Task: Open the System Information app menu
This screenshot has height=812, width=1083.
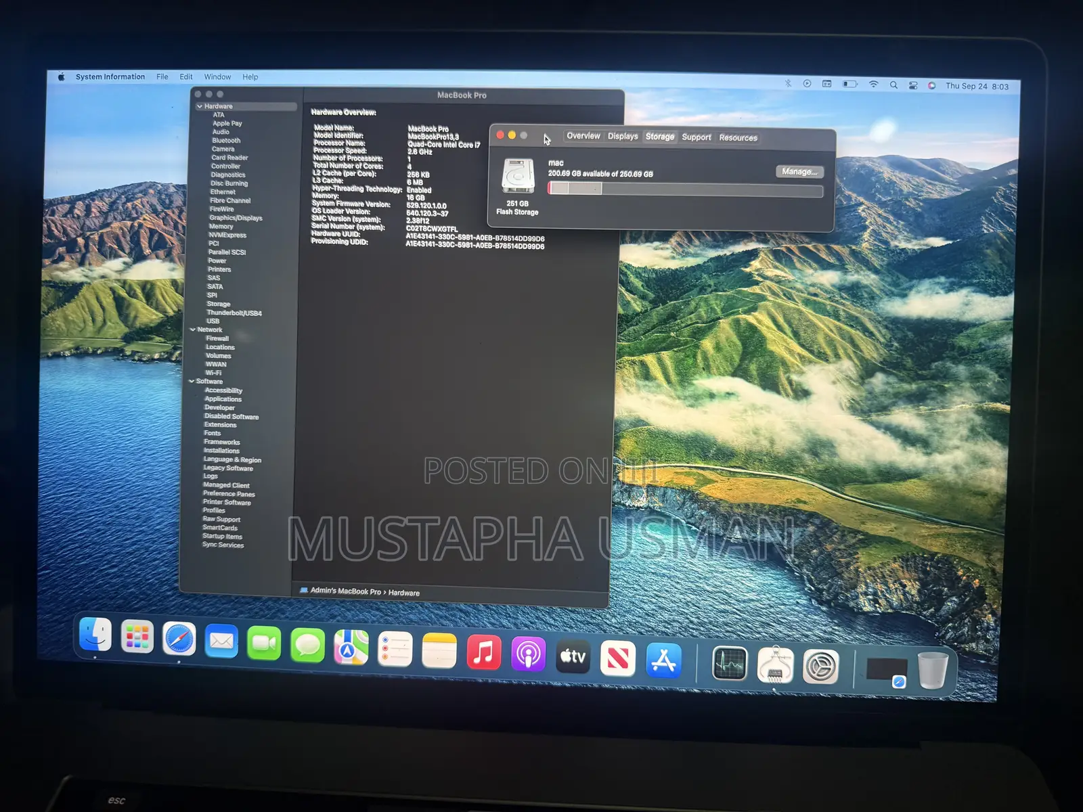Action: coord(110,76)
